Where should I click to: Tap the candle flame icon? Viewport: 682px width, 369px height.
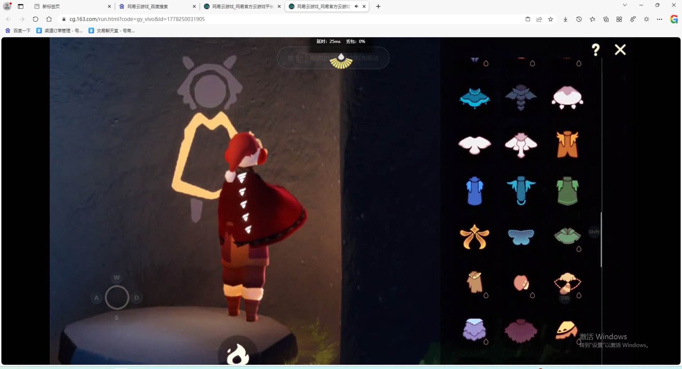tap(238, 354)
